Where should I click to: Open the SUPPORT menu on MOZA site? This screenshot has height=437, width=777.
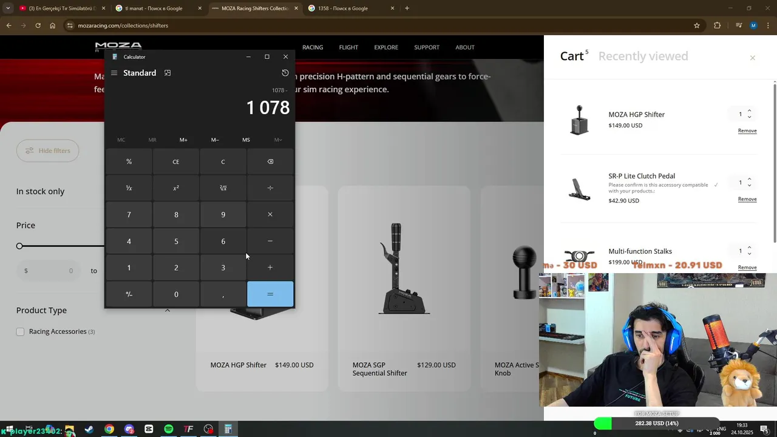427,47
